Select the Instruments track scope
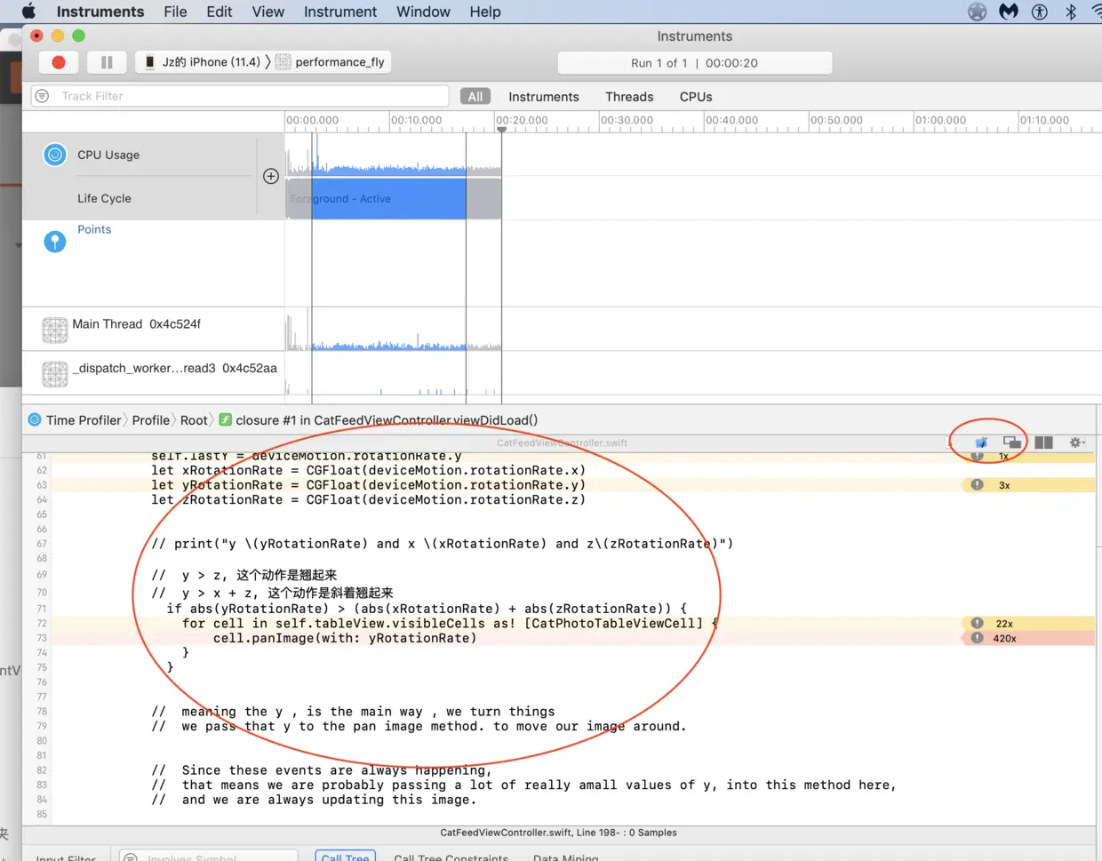Screen dimensions: 1102x861 [543, 97]
